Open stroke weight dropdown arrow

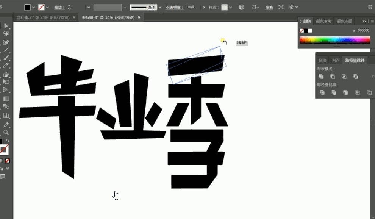coord(89,8)
